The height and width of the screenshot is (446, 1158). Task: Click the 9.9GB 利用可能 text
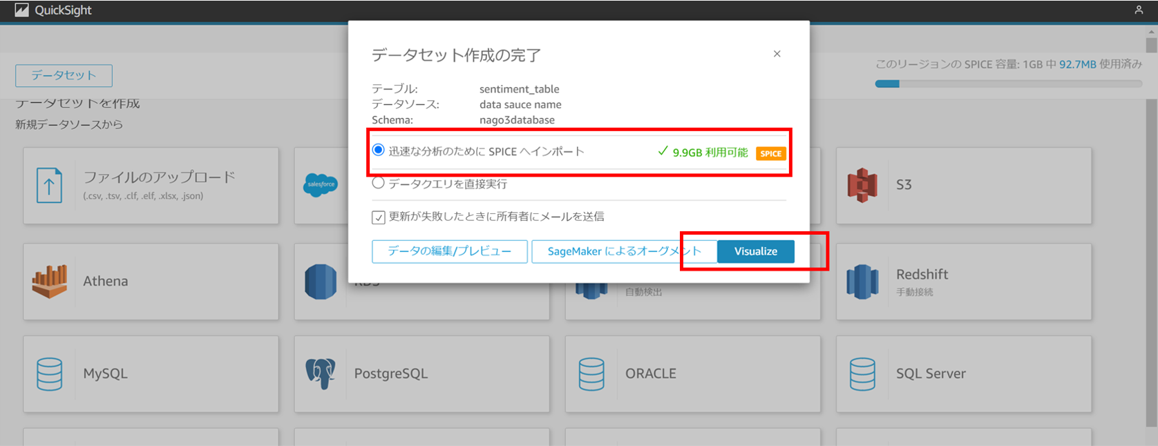710,153
